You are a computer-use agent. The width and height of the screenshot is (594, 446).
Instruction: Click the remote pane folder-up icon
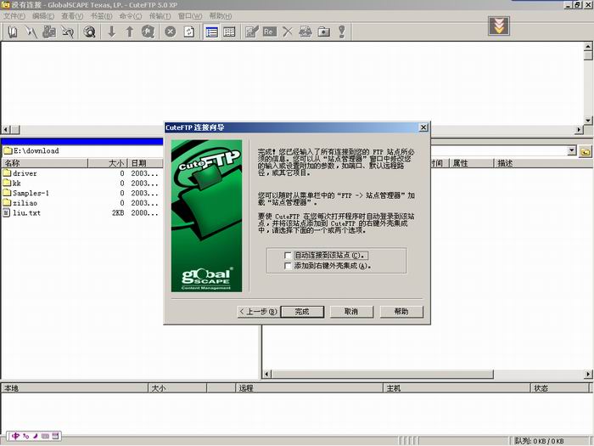click(x=586, y=152)
